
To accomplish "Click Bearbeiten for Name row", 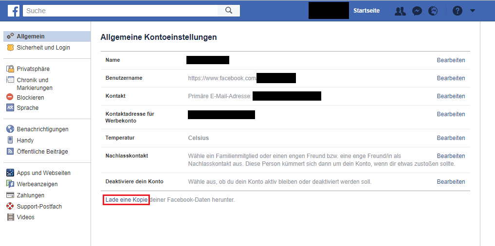I will pos(451,60).
